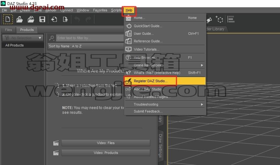
Task: Open Video Tutorials from Help menu
Action: [165, 49]
